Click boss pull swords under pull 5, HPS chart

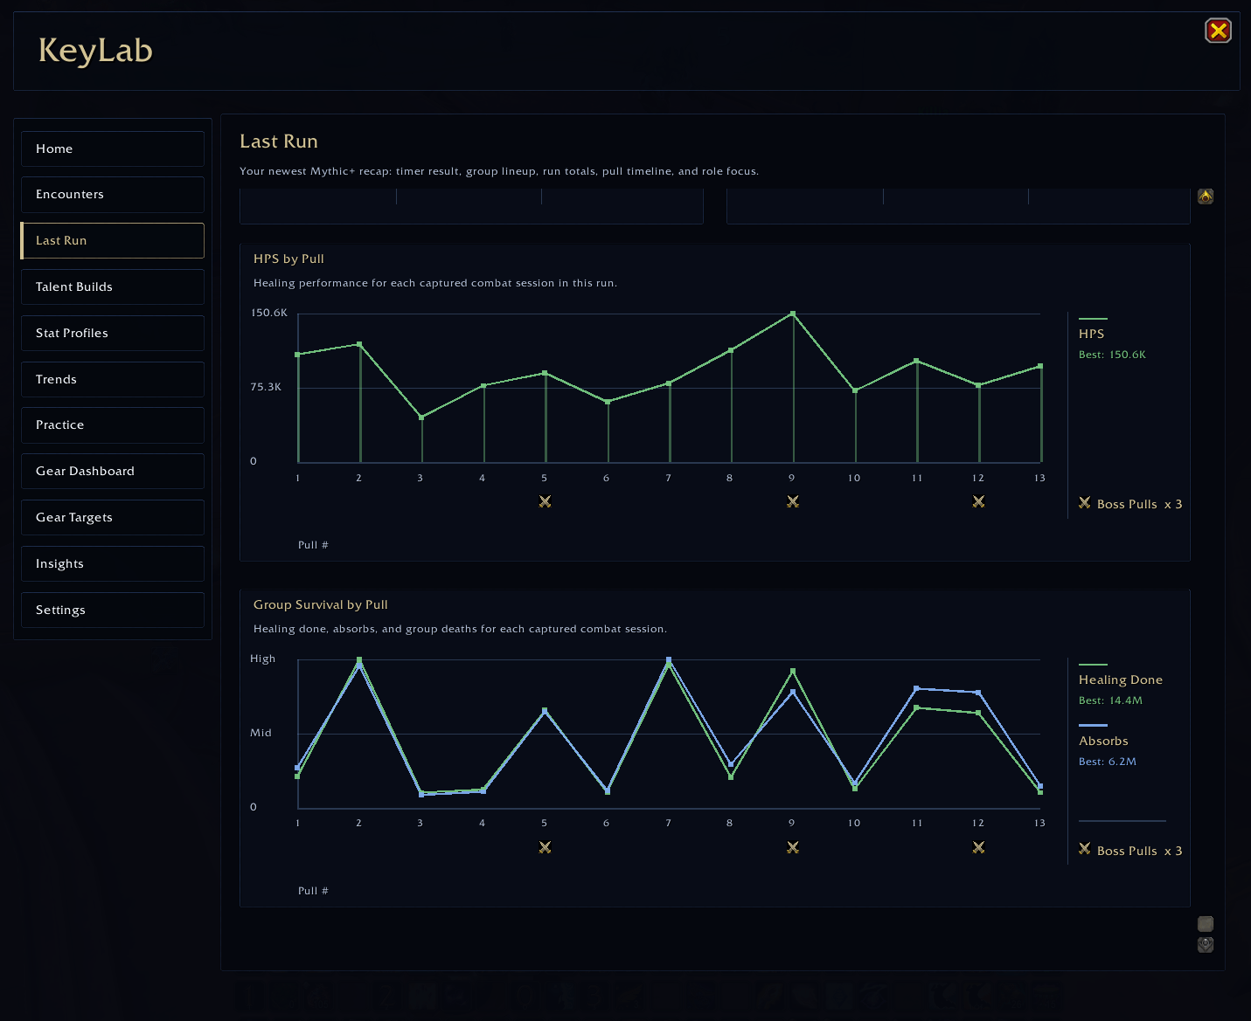545,501
